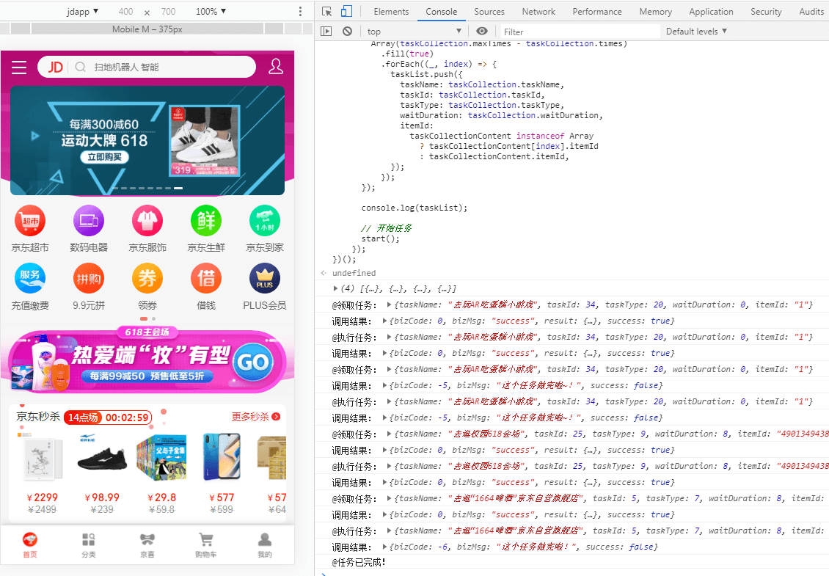Open the PLUS会员 icon

pos(265,279)
